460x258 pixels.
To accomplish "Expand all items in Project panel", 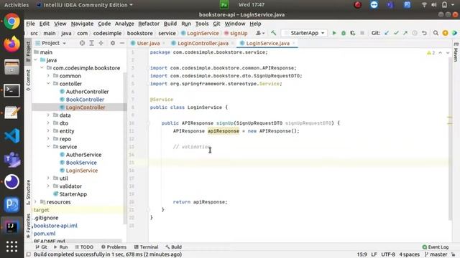I will pyautogui.click(x=91, y=43).
